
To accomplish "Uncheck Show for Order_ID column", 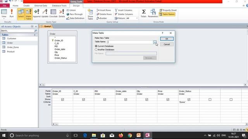I will [x=62, y=100].
